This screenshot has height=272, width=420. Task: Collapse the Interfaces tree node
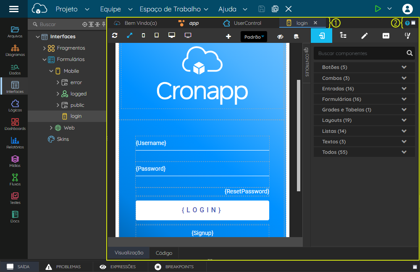click(x=38, y=37)
